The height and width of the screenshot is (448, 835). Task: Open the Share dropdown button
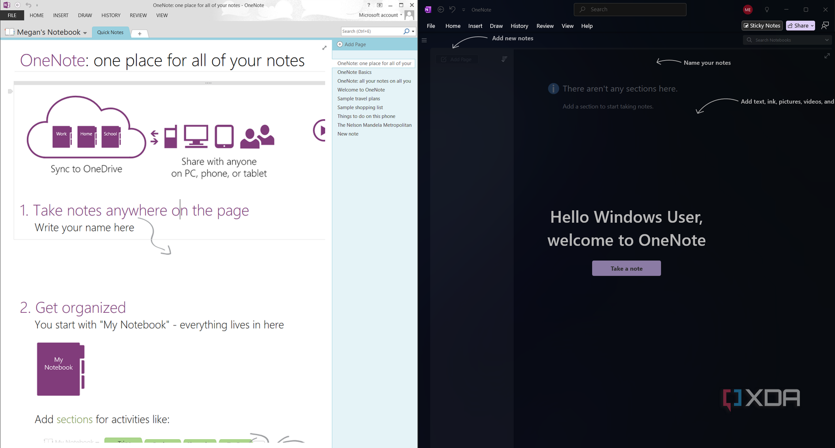(800, 26)
